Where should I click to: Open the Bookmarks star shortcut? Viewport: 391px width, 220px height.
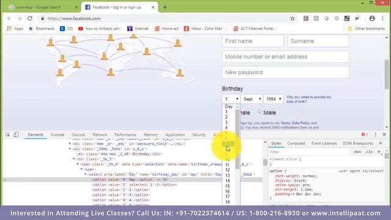(42, 29)
